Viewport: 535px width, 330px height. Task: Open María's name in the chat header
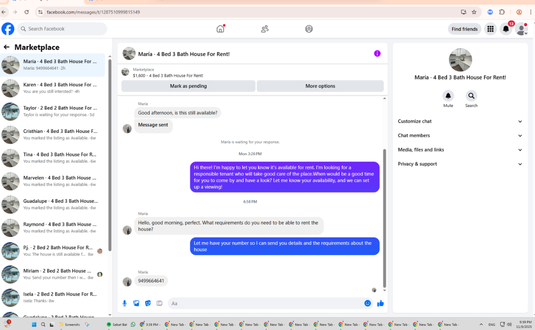pyautogui.click(x=184, y=54)
